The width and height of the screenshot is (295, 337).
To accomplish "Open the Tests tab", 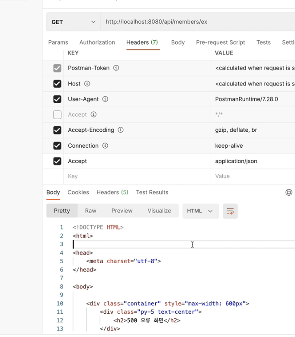I will pos(263,42).
